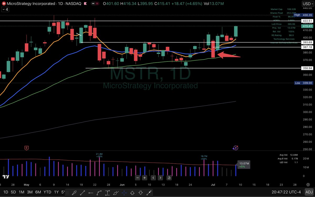Zoom in chart with plus button

pos(144,178)
